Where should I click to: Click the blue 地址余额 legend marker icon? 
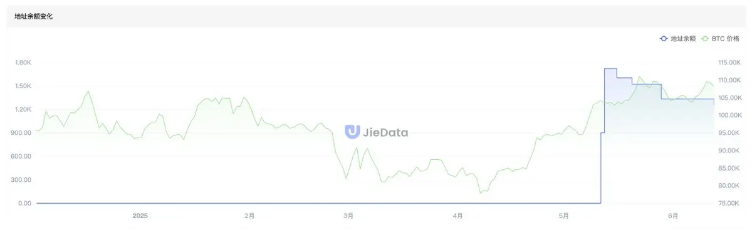(664, 39)
